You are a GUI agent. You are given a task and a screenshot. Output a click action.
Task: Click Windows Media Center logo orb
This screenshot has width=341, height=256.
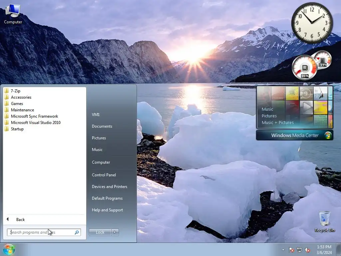(328, 135)
